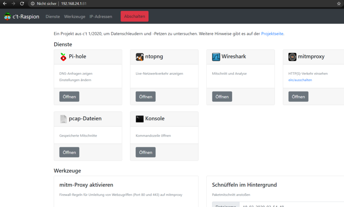Go back using the browser back arrow
This screenshot has width=344, height=207.
5,3
